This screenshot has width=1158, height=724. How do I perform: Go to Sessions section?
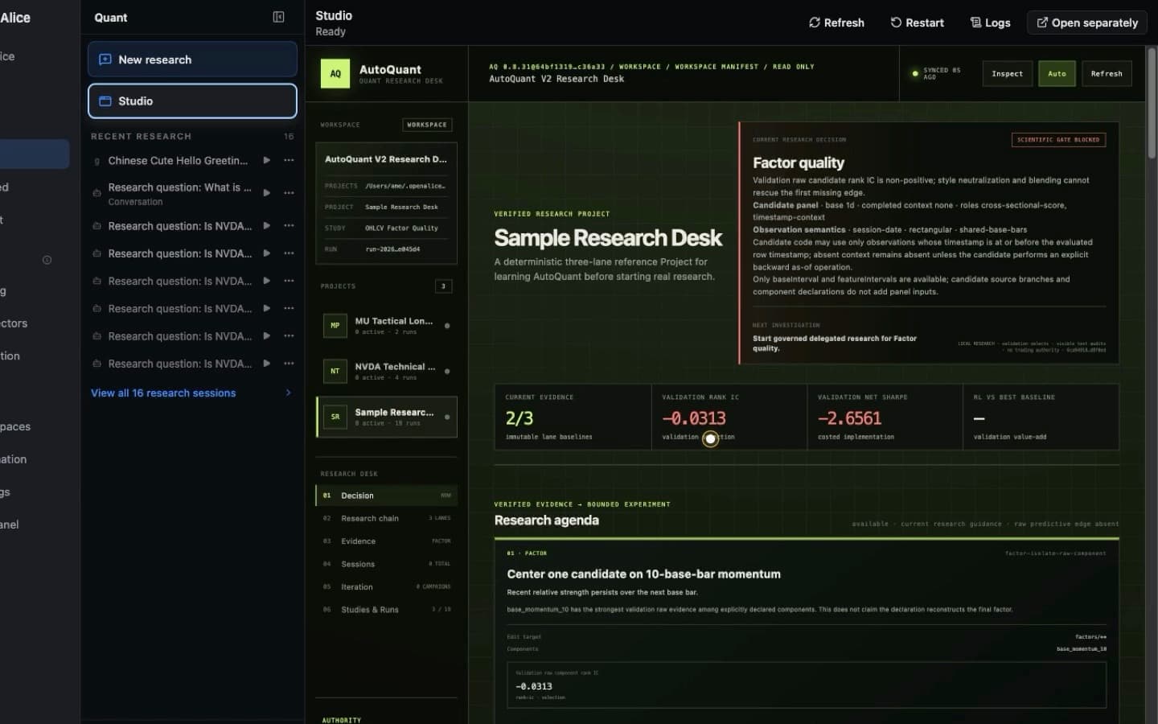pyautogui.click(x=386, y=564)
